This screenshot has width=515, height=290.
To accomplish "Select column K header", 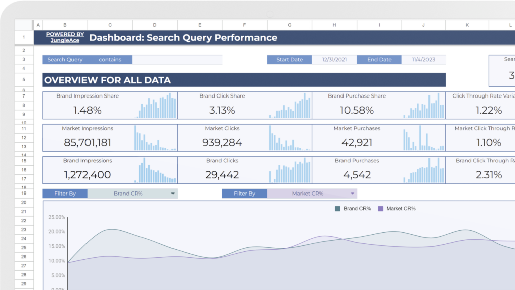I will coord(467,25).
